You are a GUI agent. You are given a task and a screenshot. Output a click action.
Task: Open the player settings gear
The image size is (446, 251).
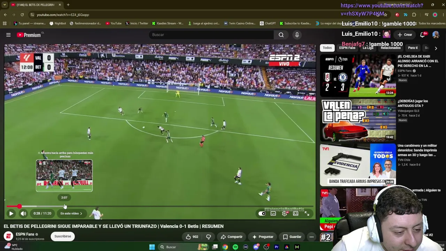[285, 214]
